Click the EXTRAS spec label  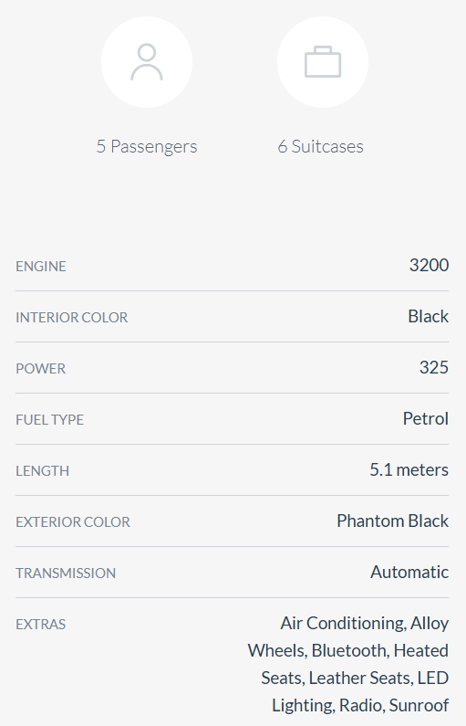(41, 624)
